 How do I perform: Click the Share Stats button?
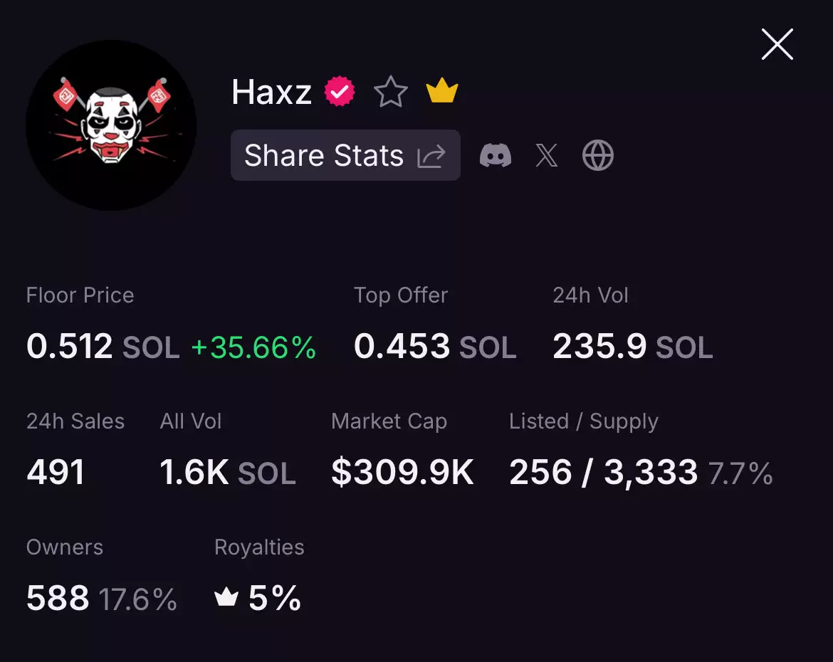(x=345, y=155)
